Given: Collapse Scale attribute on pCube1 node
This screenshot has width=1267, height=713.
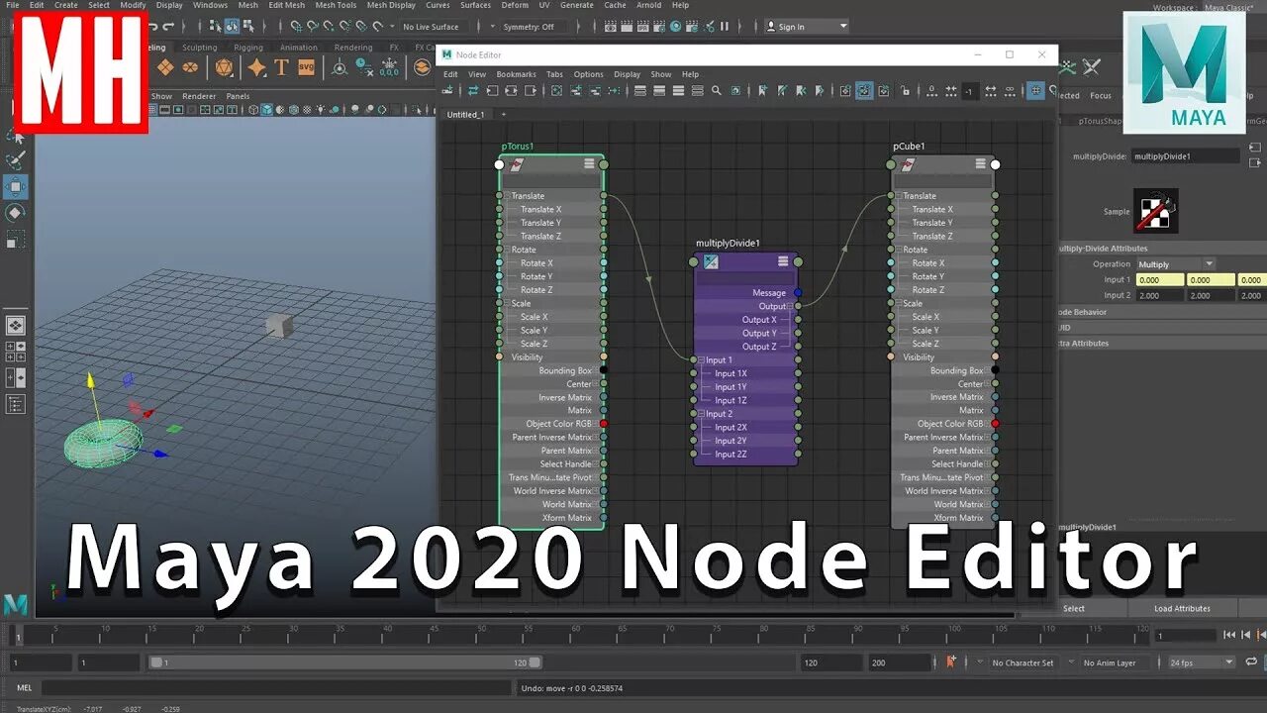Looking at the screenshot, I should [x=898, y=304].
